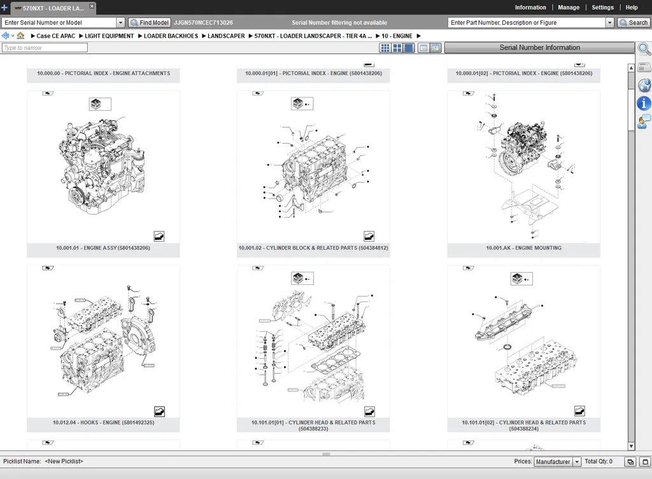Expand the arrow before LANDSCAPER breadcrumb
Screen dimensions: 652x479
point(204,36)
